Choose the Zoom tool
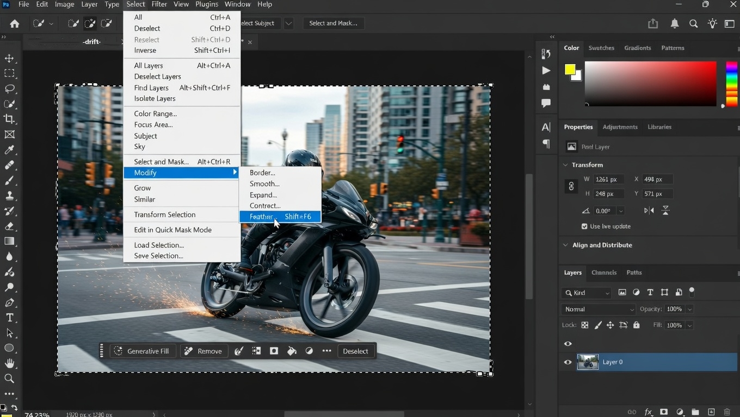Viewport: 740px width, 417px height. pos(9,378)
